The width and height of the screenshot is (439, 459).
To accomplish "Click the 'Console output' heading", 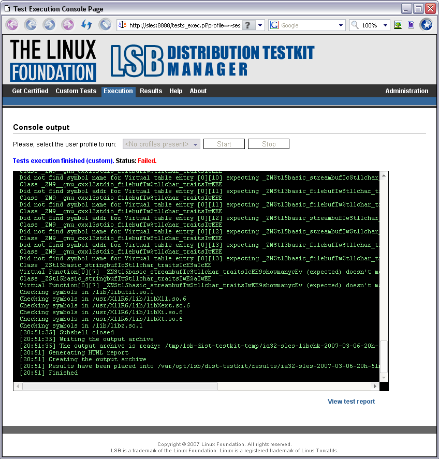I will pos(41,127).
